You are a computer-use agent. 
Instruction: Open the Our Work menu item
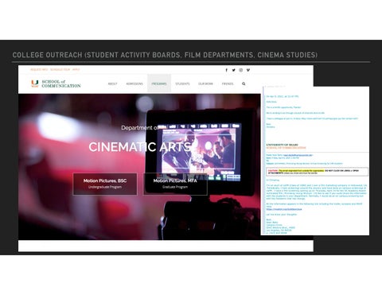click(x=205, y=83)
